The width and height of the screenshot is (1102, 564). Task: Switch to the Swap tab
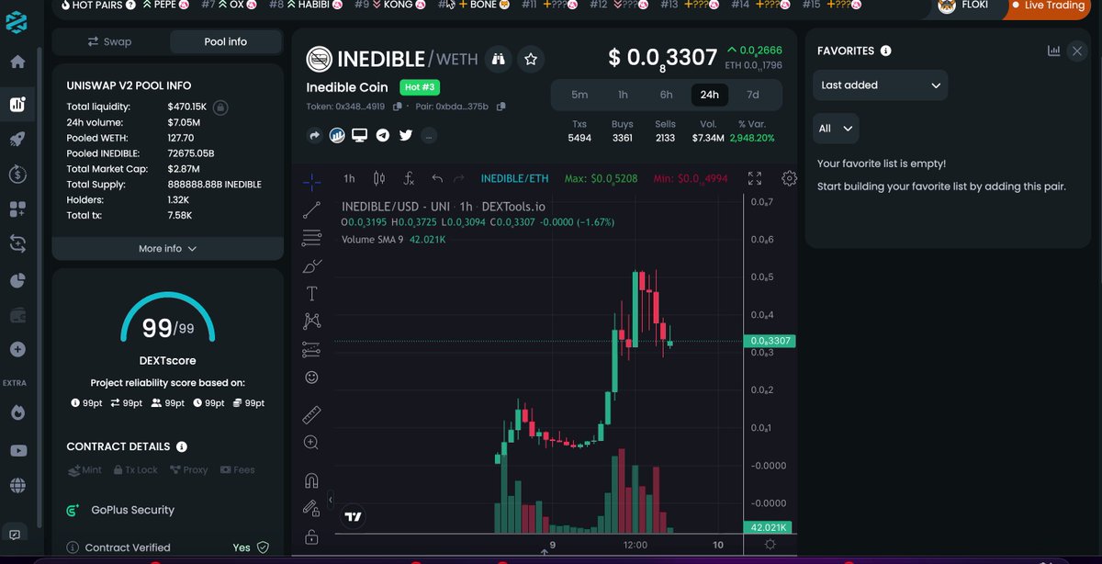point(110,41)
